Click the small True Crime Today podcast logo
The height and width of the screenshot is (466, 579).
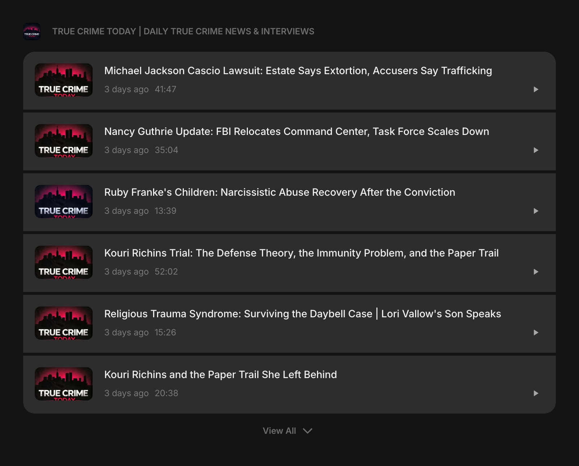coord(32,31)
